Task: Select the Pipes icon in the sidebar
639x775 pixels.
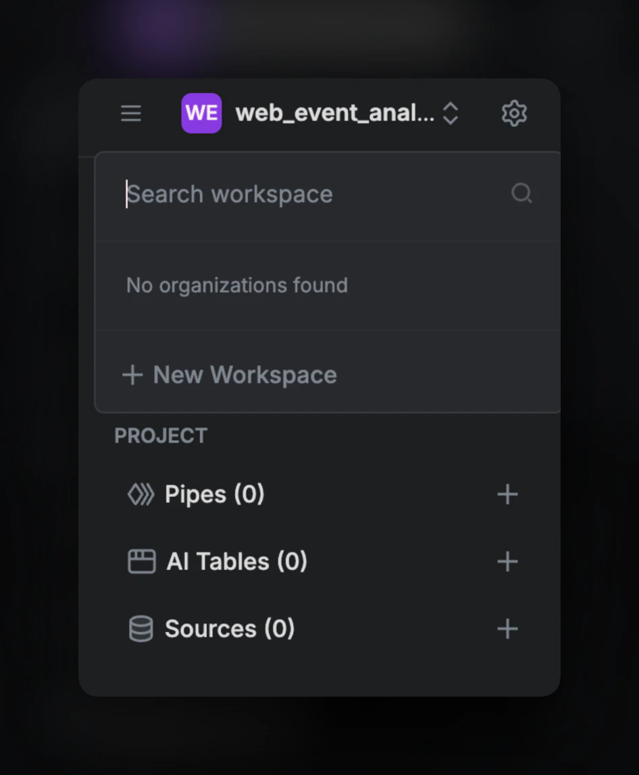Action: (141, 493)
